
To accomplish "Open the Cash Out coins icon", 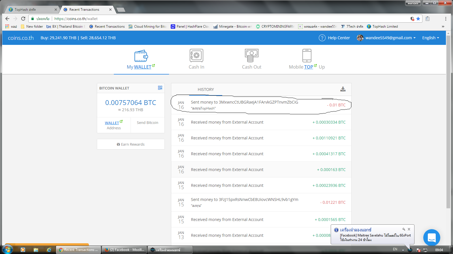I will [252, 55].
